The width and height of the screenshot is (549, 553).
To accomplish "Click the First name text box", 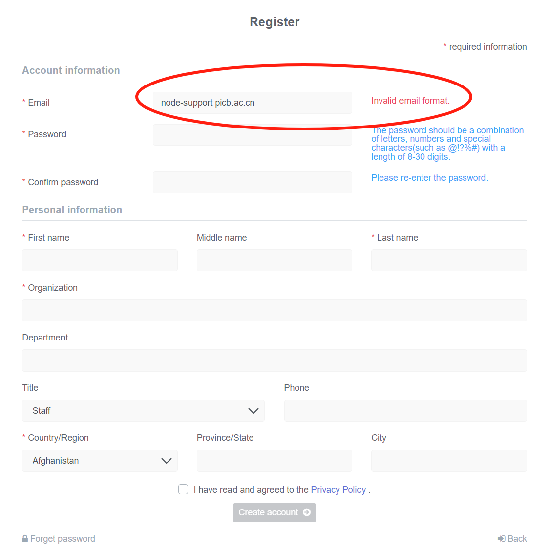I will (100, 260).
